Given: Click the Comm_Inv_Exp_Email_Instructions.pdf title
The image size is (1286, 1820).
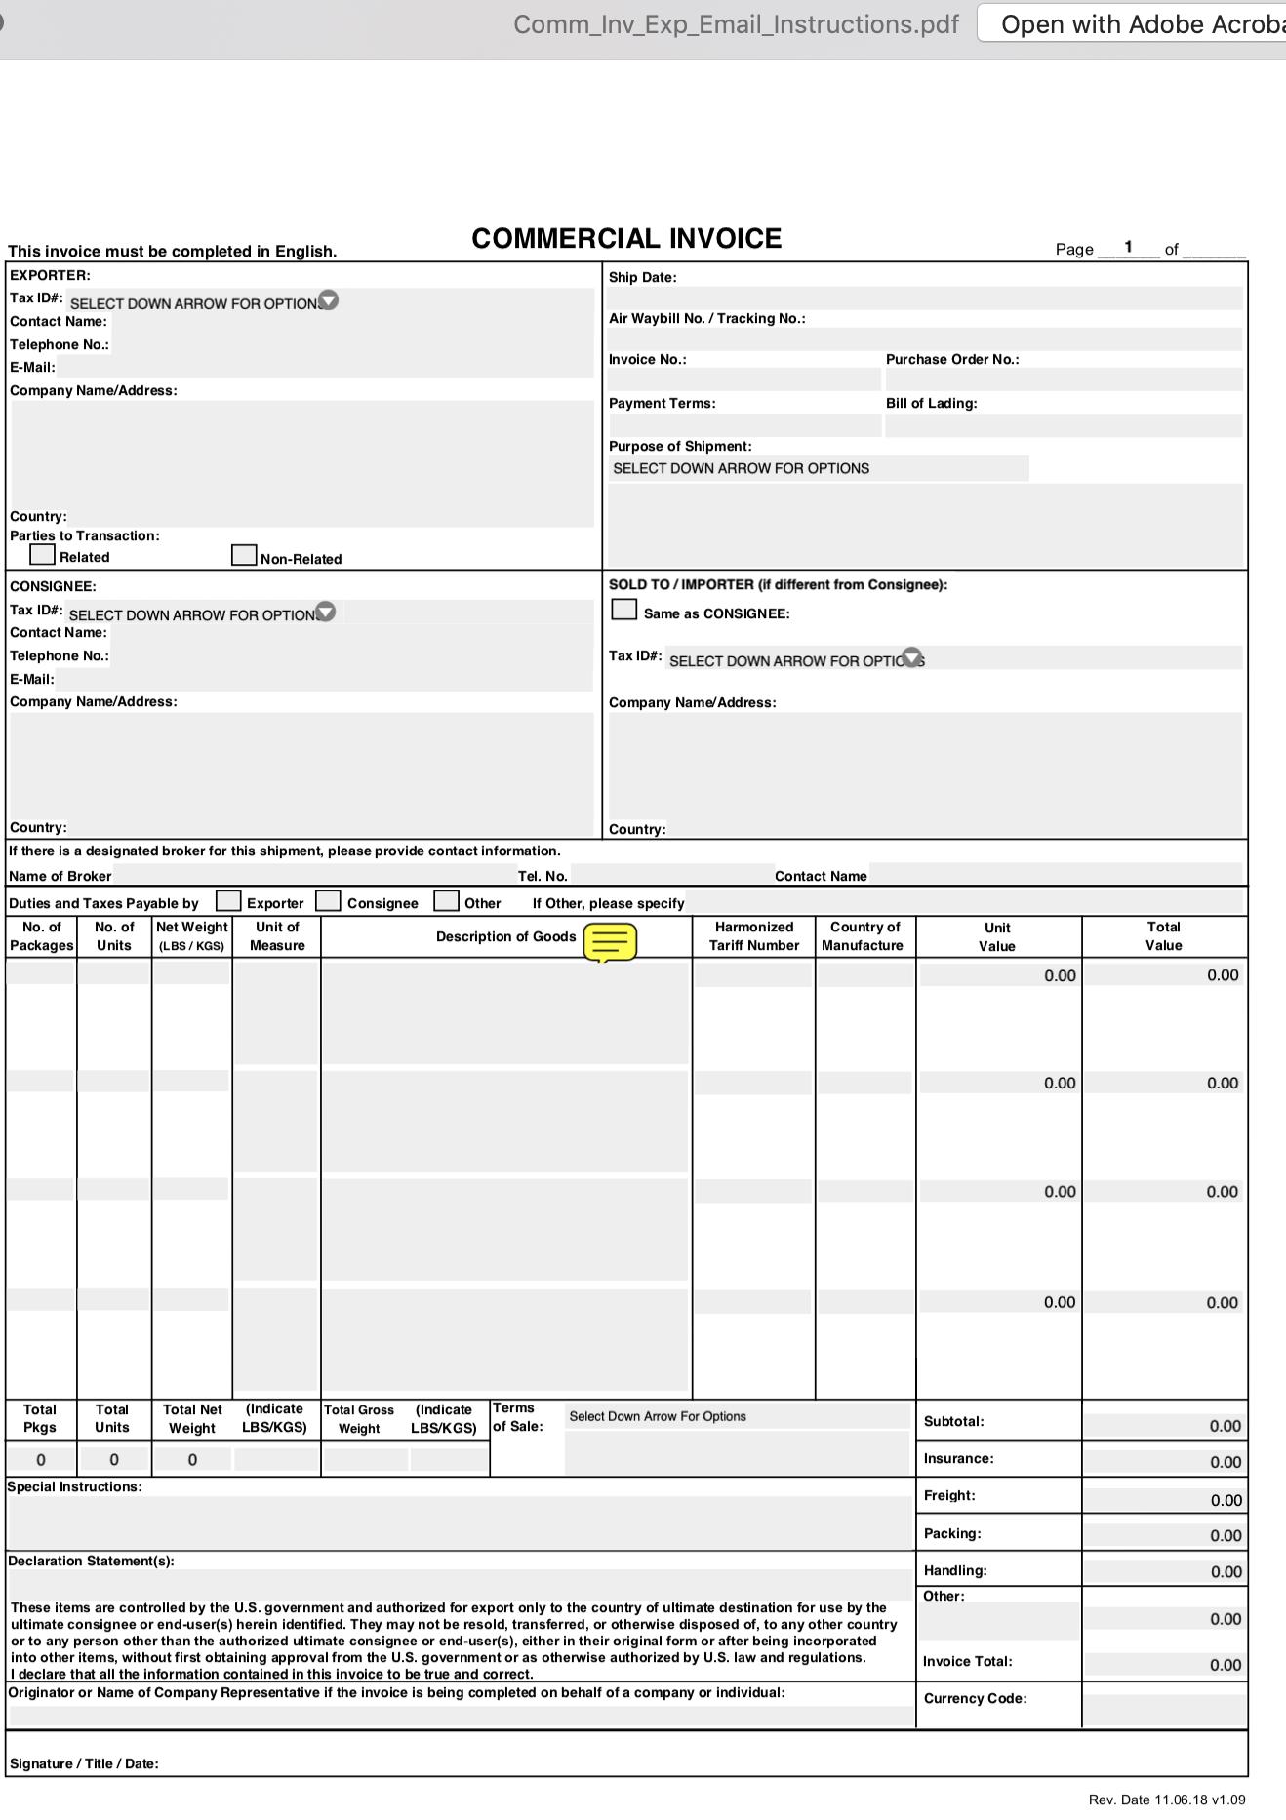Looking at the screenshot, I should coord(736,24).
